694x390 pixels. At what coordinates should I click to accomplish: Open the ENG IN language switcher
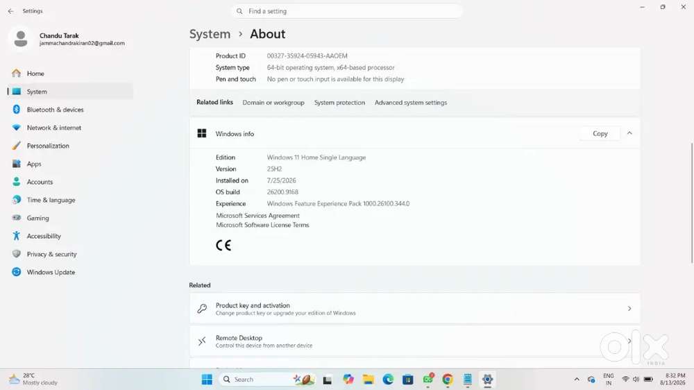point(609,380)
